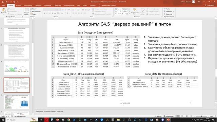217x122 pixels.
Task: Switch to reading view icon
Action: tap(187, 116)
